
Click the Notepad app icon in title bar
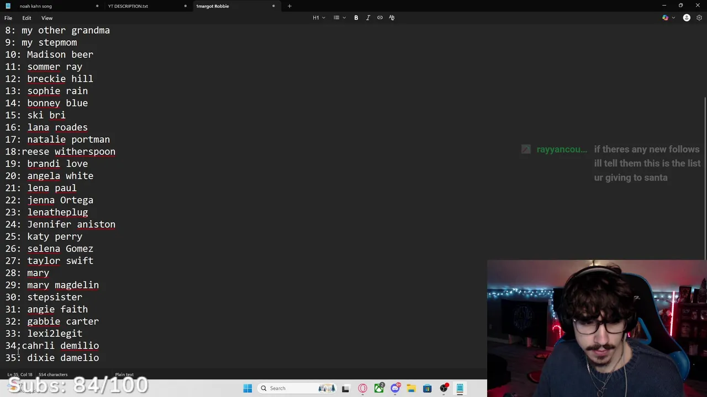(8, 6)
